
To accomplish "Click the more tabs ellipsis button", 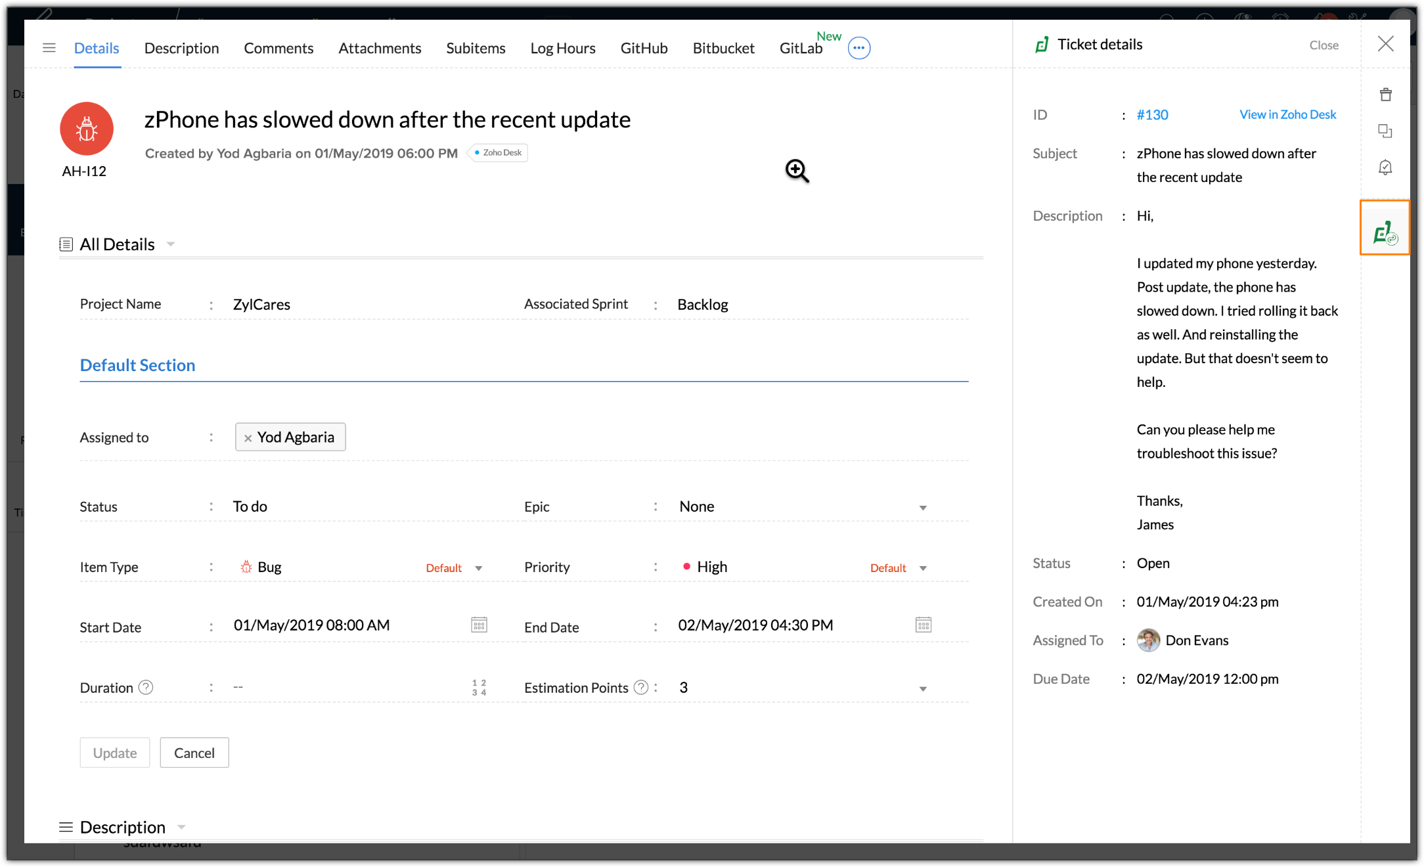I will [x=858, y=48].
